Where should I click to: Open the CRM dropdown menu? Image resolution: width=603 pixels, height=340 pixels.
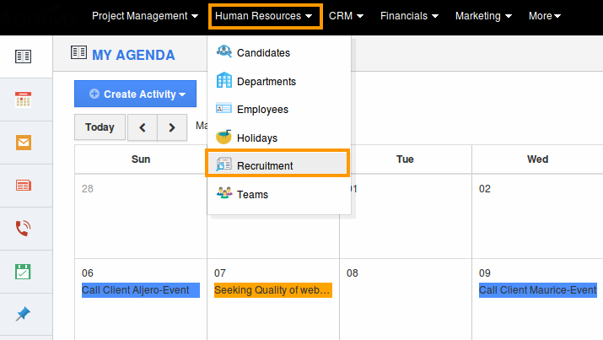coord(347,16)
